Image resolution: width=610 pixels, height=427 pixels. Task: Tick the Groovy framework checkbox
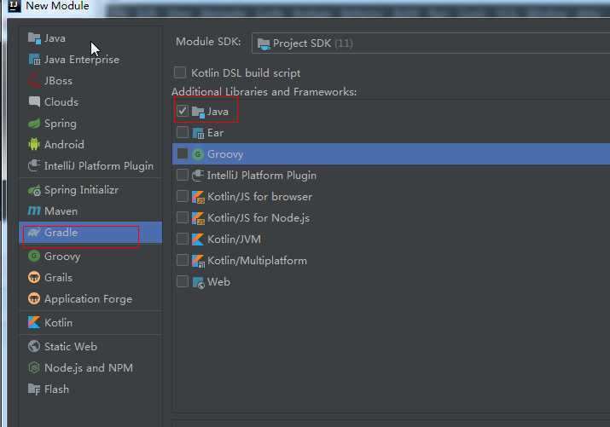pos(182,154)
